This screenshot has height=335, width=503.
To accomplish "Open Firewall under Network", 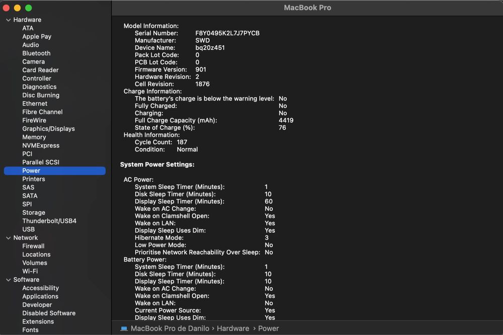I will pos(33,246).
